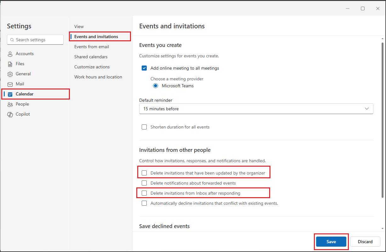Check Delete notifications about forwarded events
The width and height of the screenshot is (386, 252).
144,183
